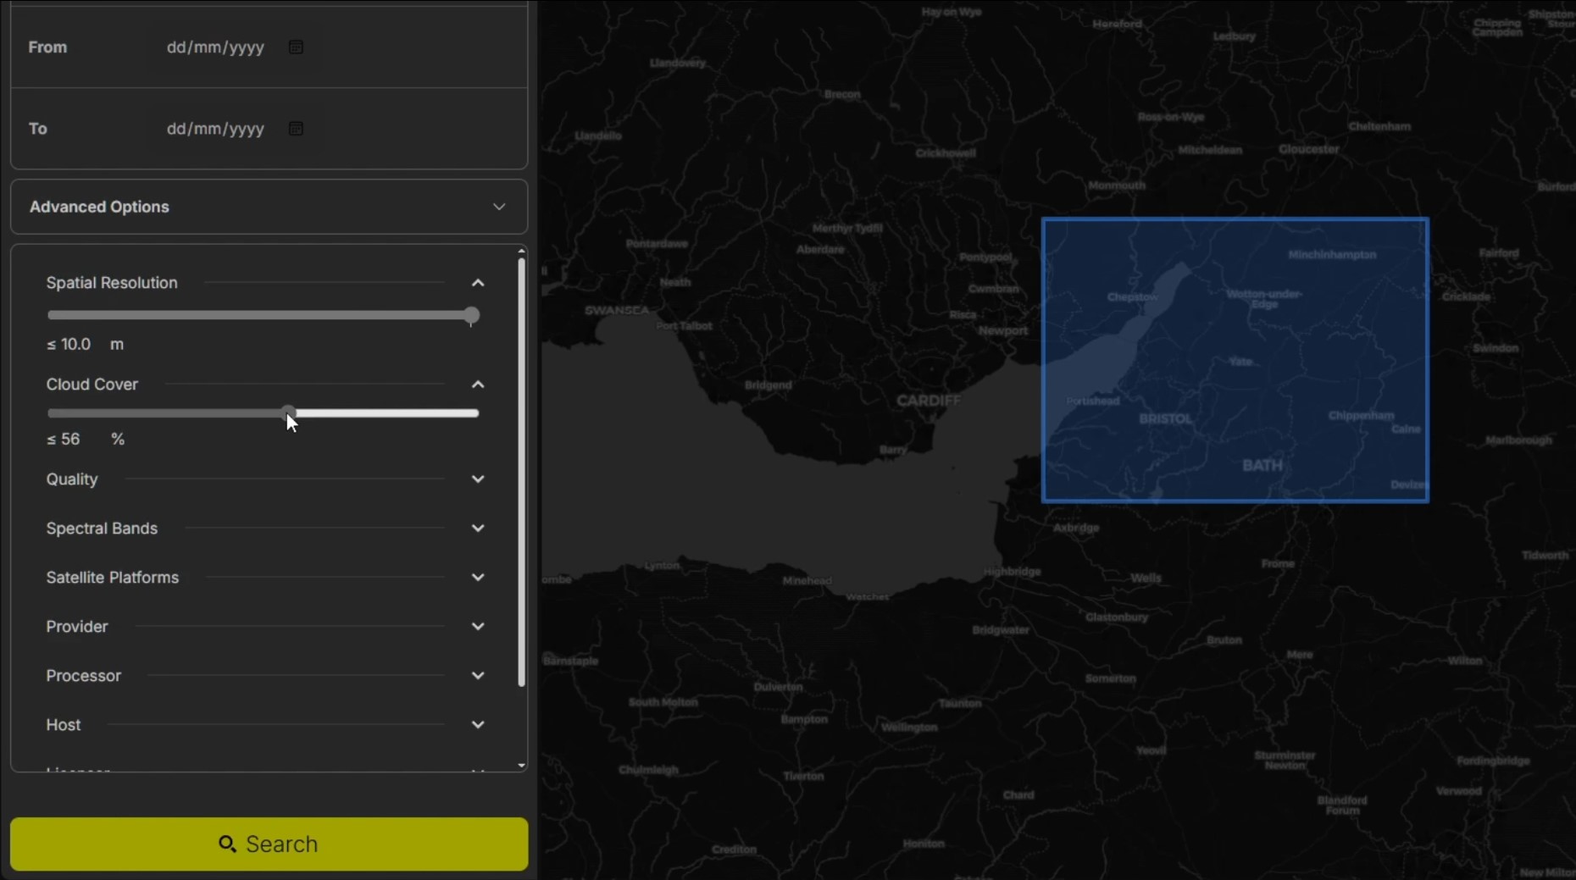Expand the Processor filter section
Viewport: 1576px width, 880px height.
tap(478, 676)
